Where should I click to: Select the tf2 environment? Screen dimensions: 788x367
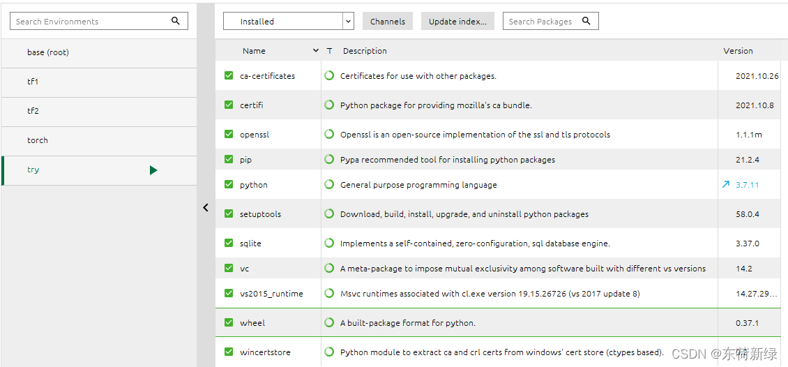click(33, 111)
